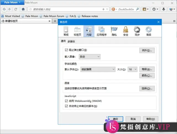177x134 pixels.
Task: Open the 高级 (Advanced) gear pane
Action: click(149, 31)
